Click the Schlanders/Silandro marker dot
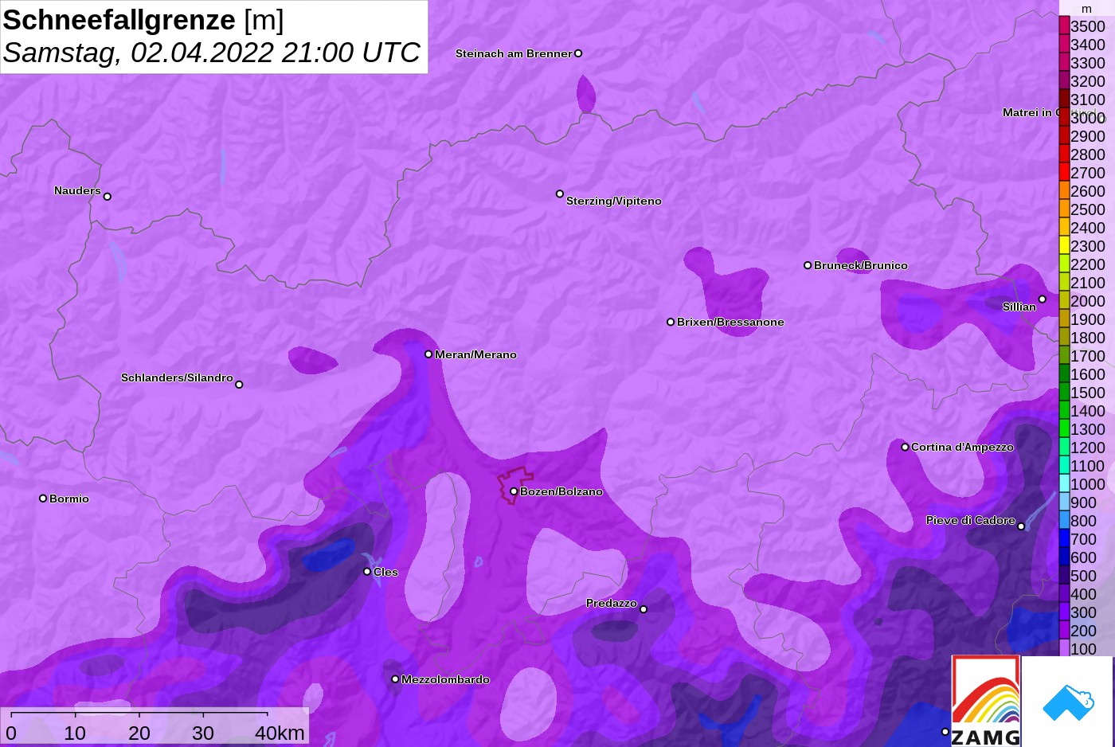Image resolution: width=1115 pixels, height=747 pixels. pyautogui.click(x=239, y=385)
